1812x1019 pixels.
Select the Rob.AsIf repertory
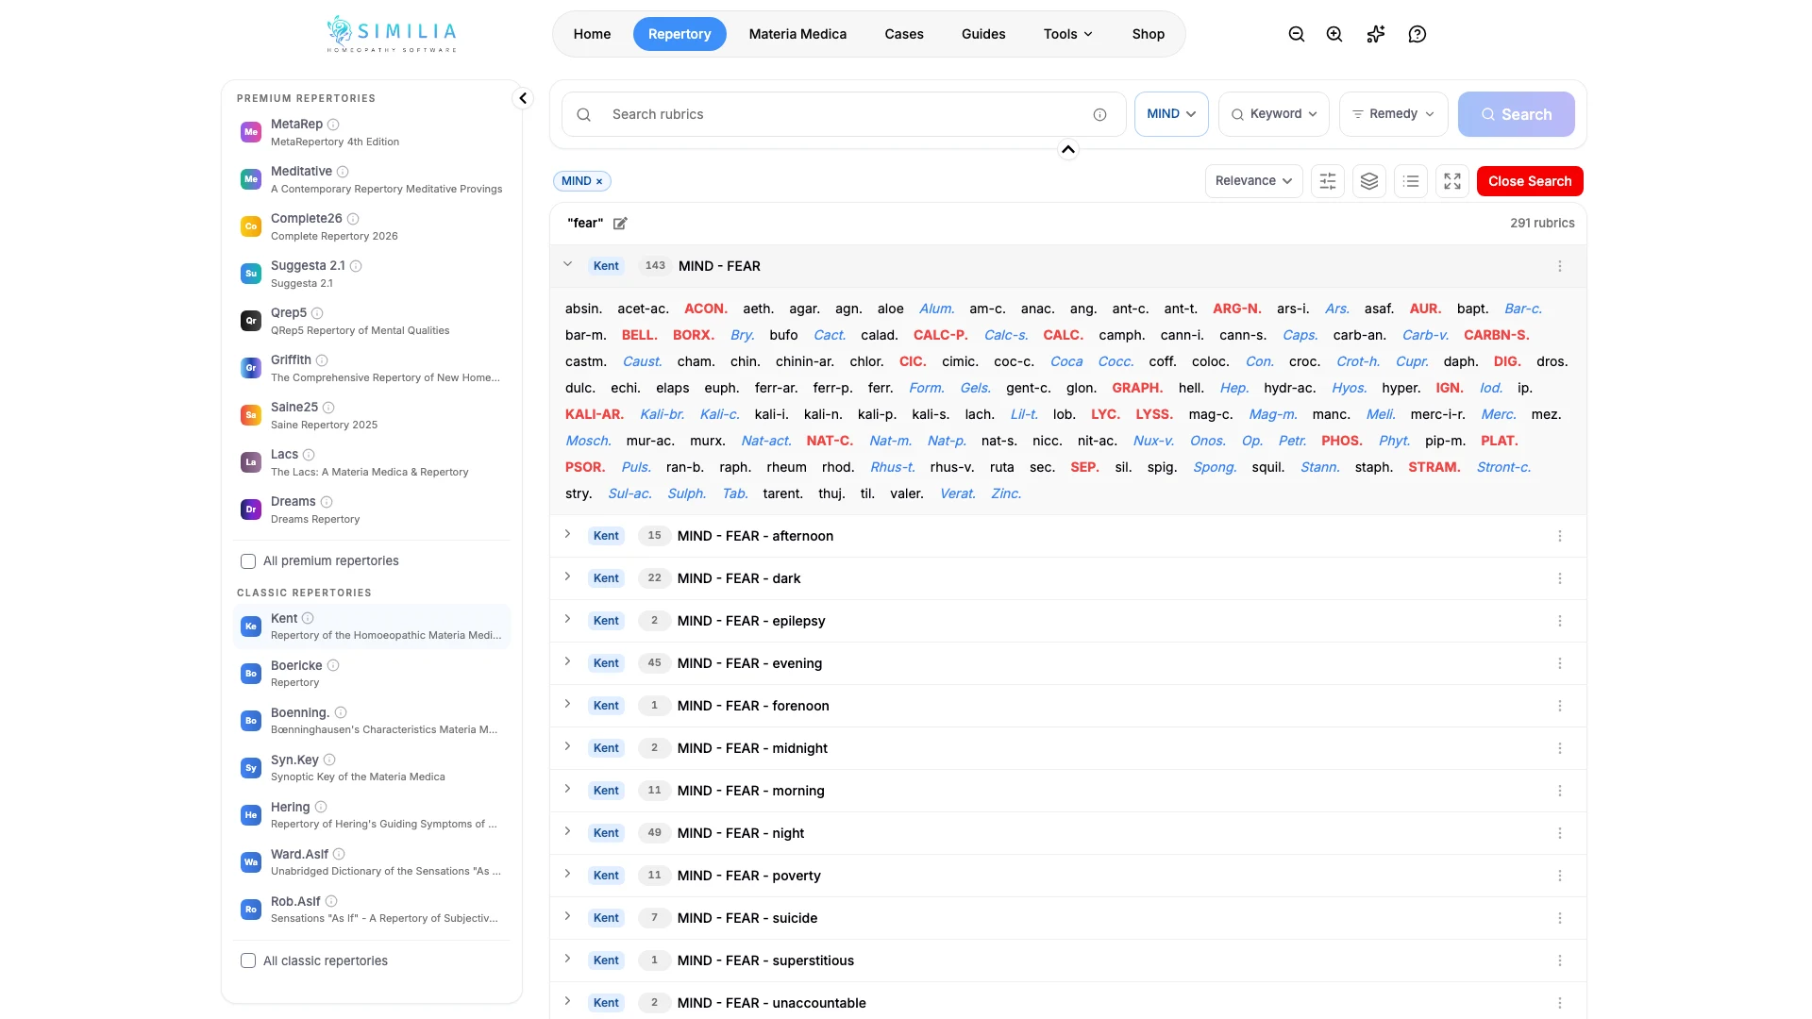coord(372,910)
